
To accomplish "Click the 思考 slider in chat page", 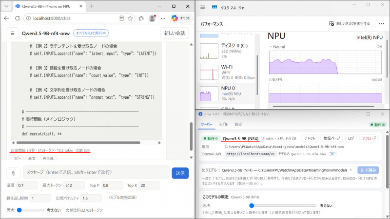I will pyautogui.click(x=31, y=210).
